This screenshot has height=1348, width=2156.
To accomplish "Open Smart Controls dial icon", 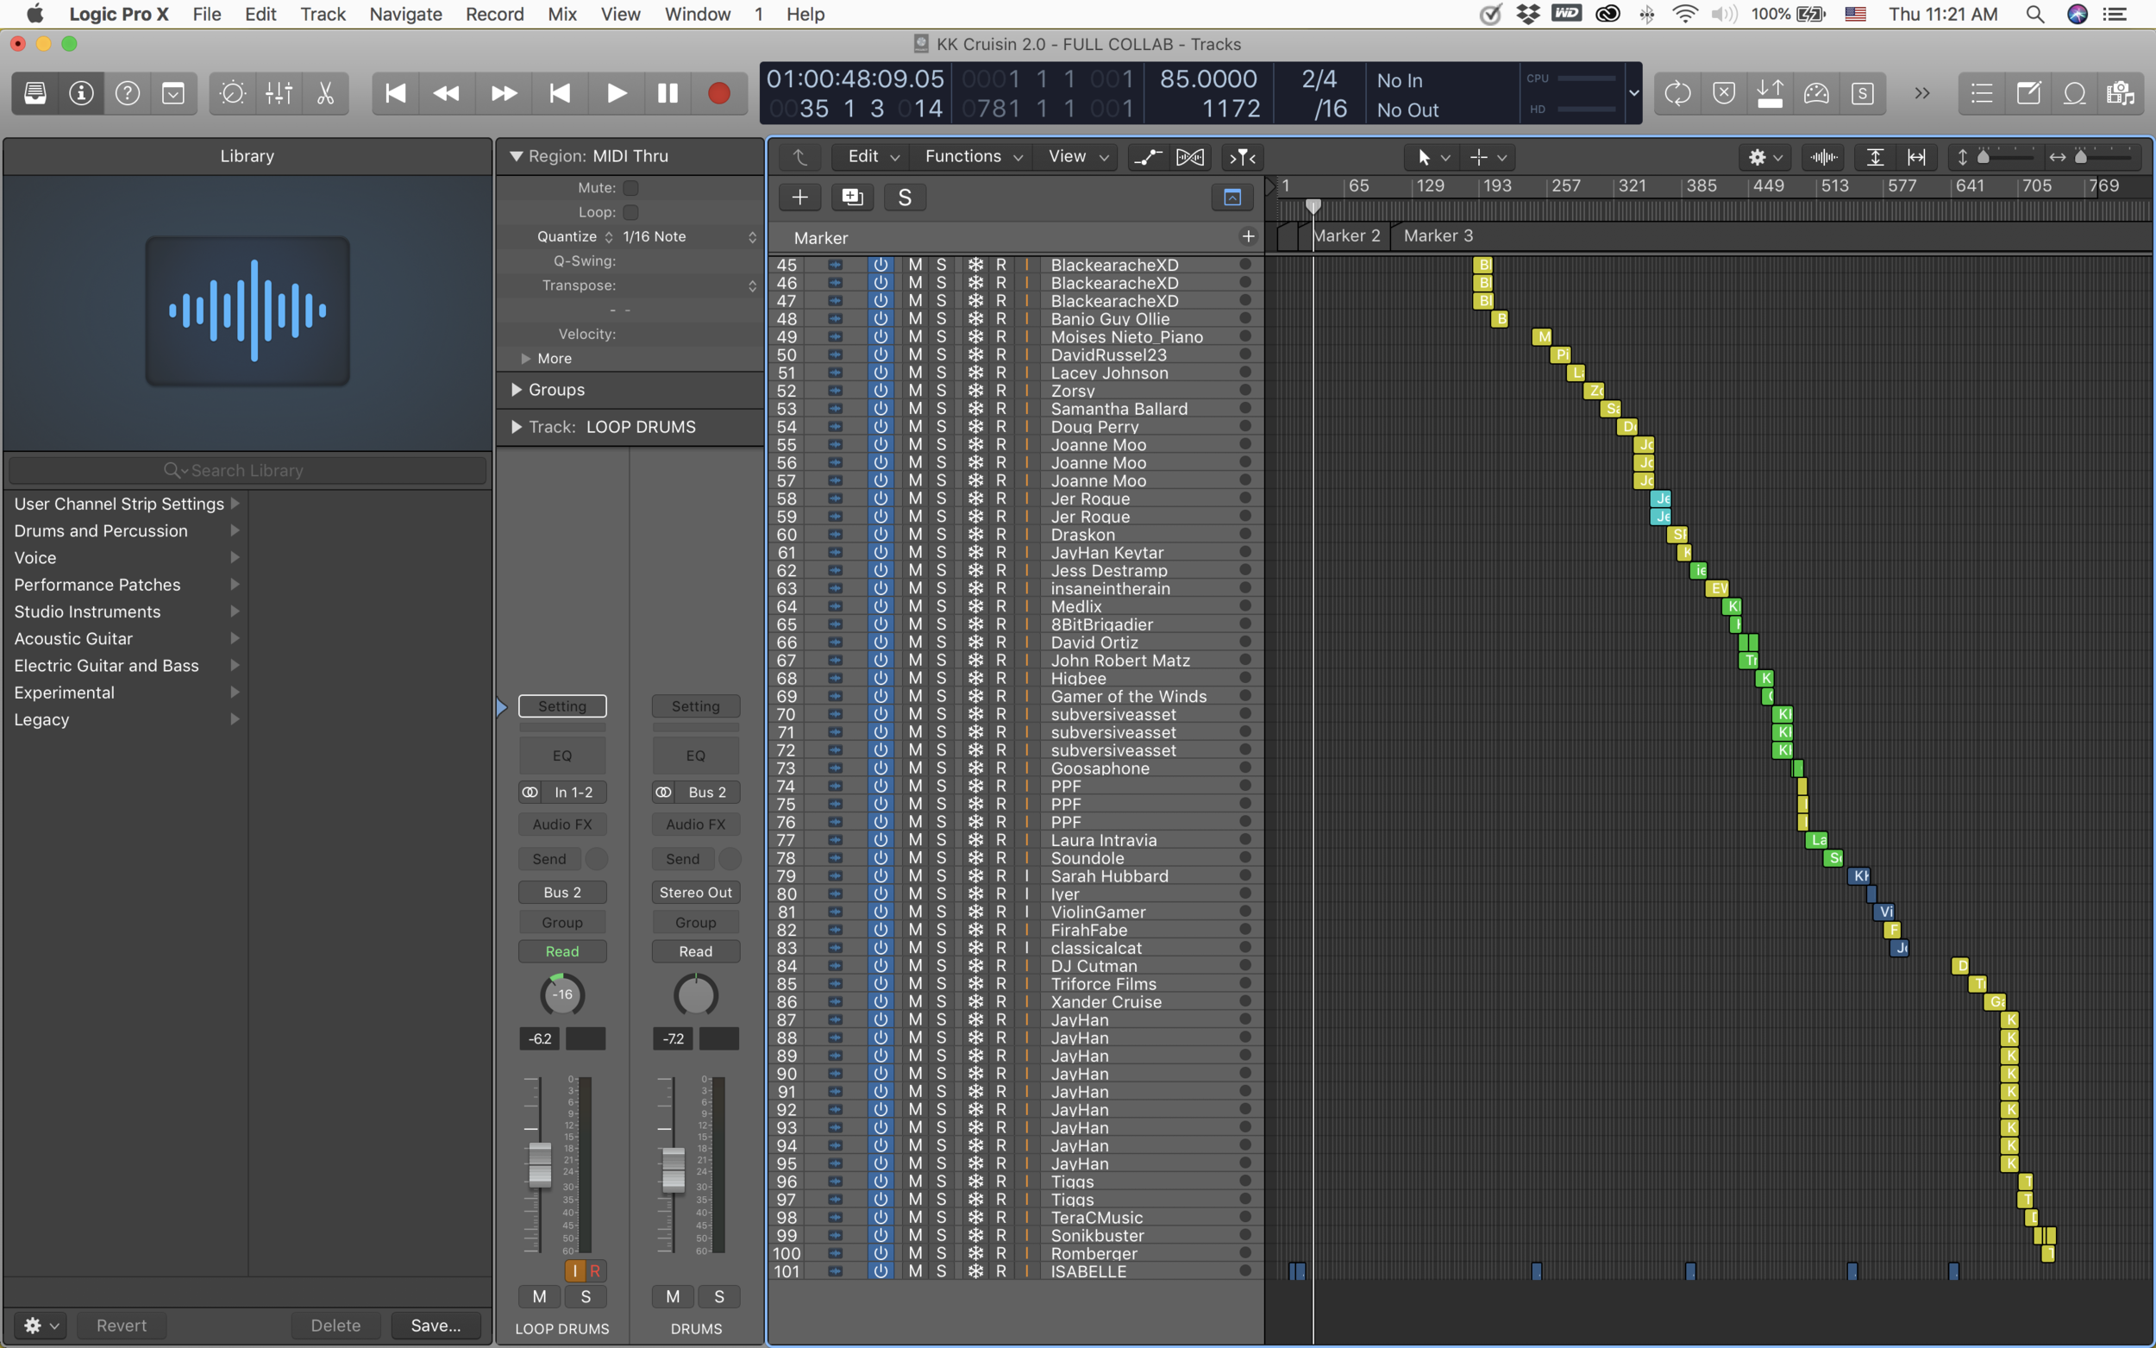I will coord(233,93).
